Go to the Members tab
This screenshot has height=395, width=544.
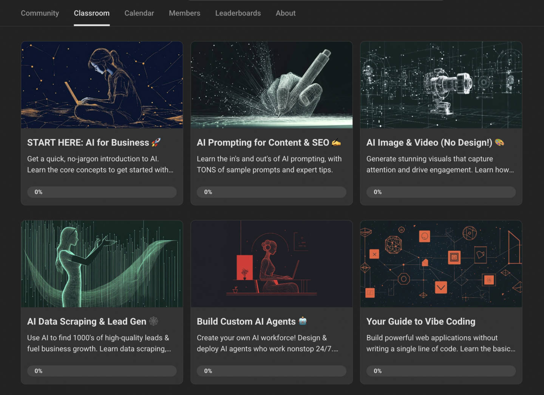184,13
